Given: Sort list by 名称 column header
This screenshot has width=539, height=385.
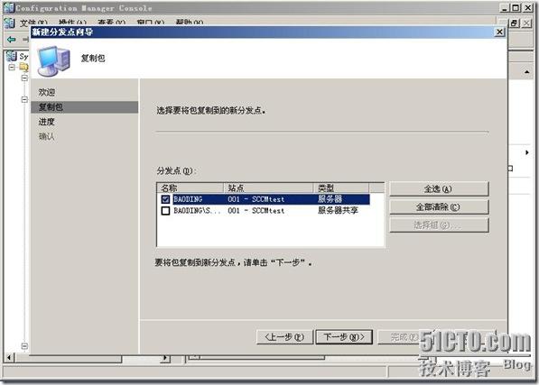Looking at the screenshot, I should click(191, 188).
